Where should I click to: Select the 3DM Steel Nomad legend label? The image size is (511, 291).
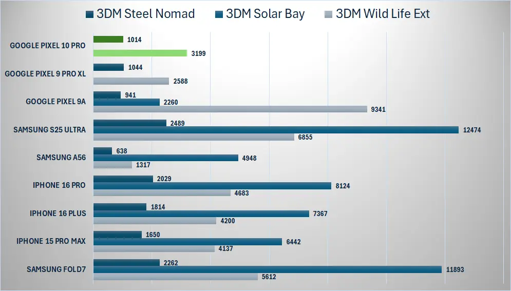146,14
